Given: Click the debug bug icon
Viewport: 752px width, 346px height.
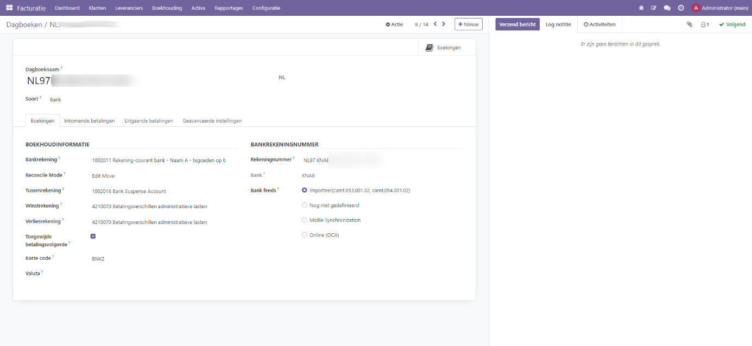Looking at the screenshot, I should tap(641, 8).
